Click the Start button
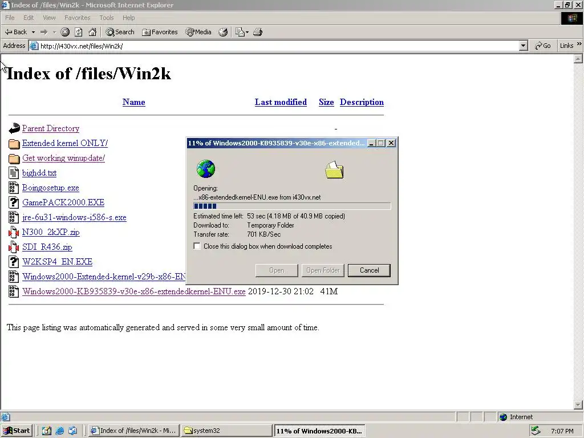Screen dimensions: 584x438 (x=17, y=431)
